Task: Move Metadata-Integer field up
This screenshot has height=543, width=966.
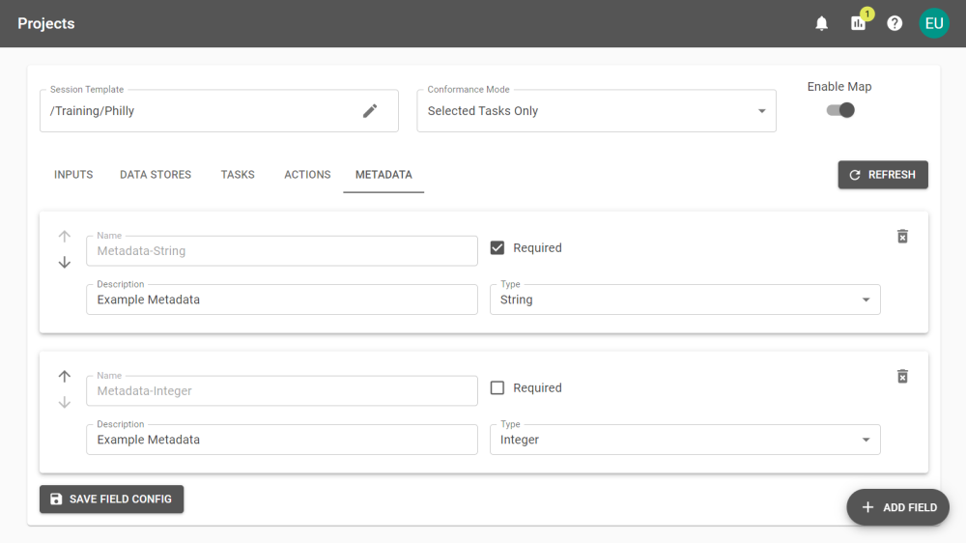Action: (x=64, y=376)
